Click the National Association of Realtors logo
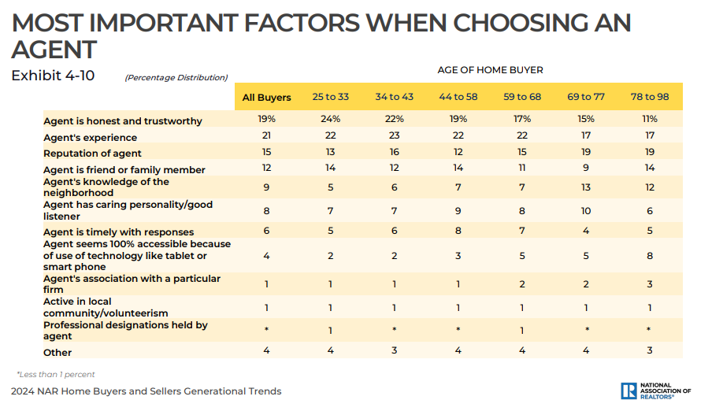Image resolution: width=712 pixels, height=400 pixels. [x=656, y=391]
